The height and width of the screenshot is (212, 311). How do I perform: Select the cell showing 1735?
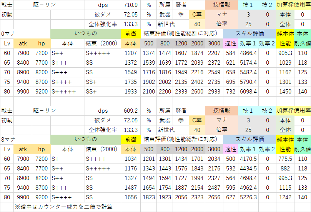pos(131,82)
